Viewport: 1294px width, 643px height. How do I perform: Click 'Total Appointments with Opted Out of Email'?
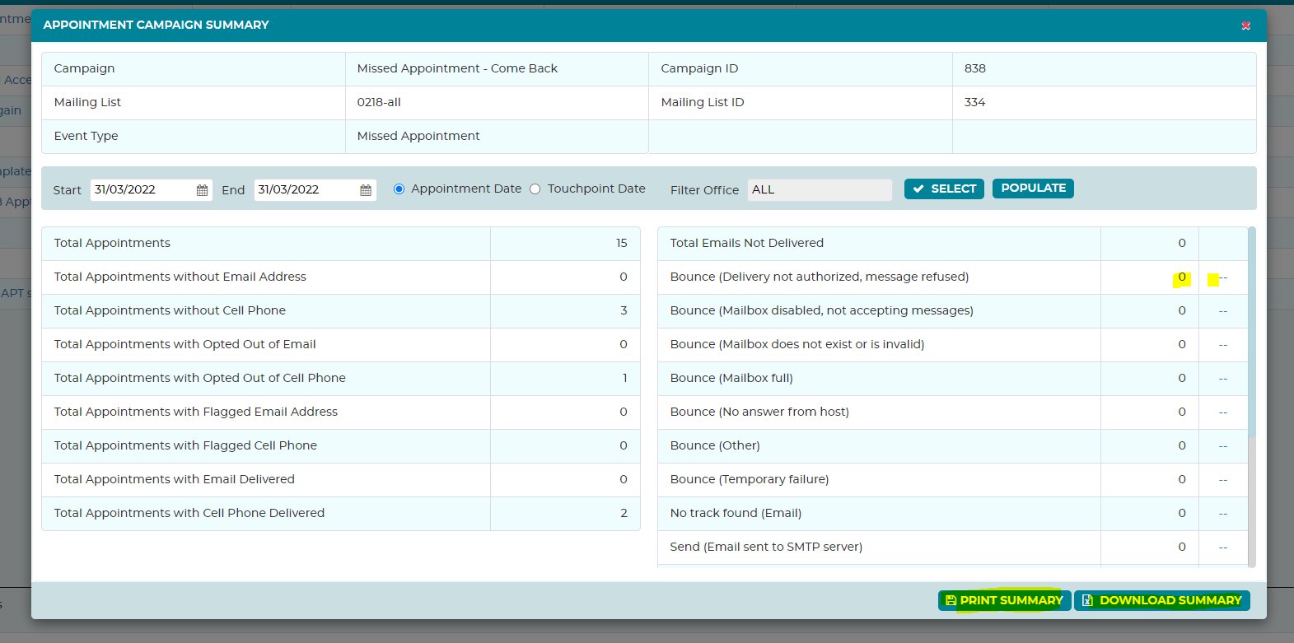(x=185, y=344)
